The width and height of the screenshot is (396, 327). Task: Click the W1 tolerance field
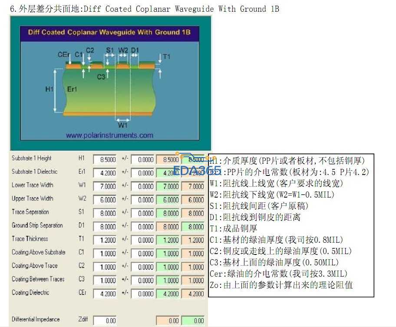pyautogui.click(x=142, y=186)
